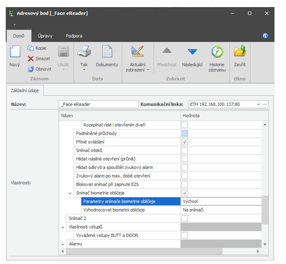Click the Obnovit refresh icon
The image size is (286, 264).
(x=31, y=69)
